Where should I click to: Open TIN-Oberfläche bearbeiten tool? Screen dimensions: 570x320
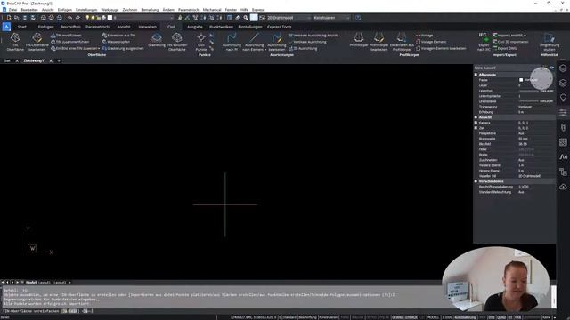pyautogui.click(x=37, y=42)
